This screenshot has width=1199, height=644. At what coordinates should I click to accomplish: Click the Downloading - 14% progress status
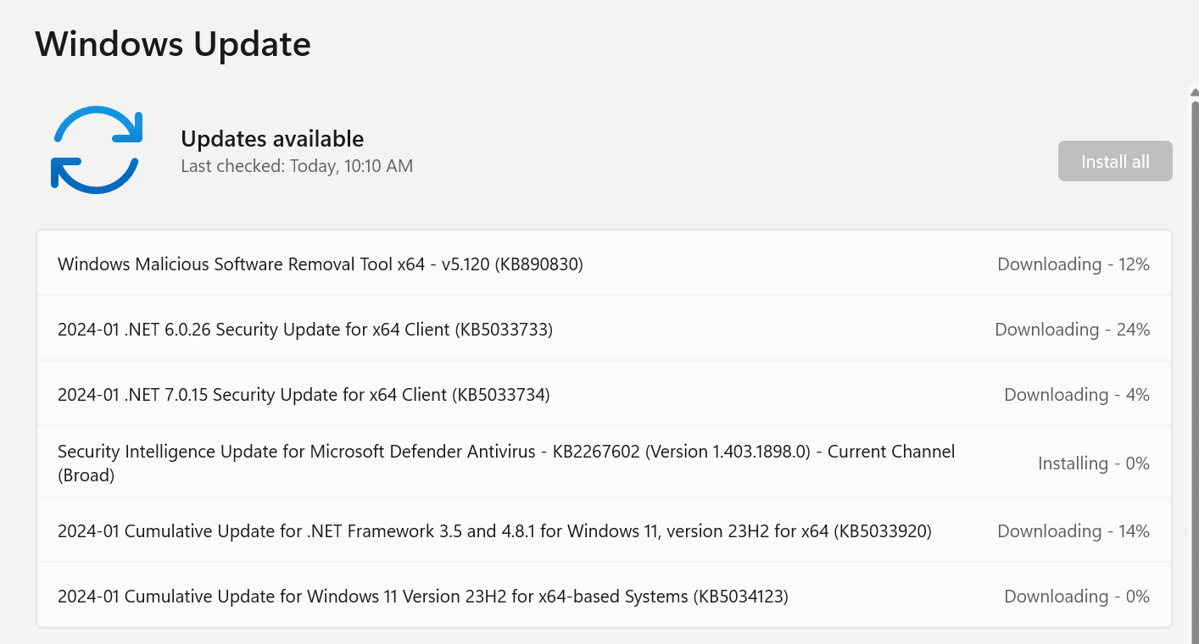coord(1074,531)
